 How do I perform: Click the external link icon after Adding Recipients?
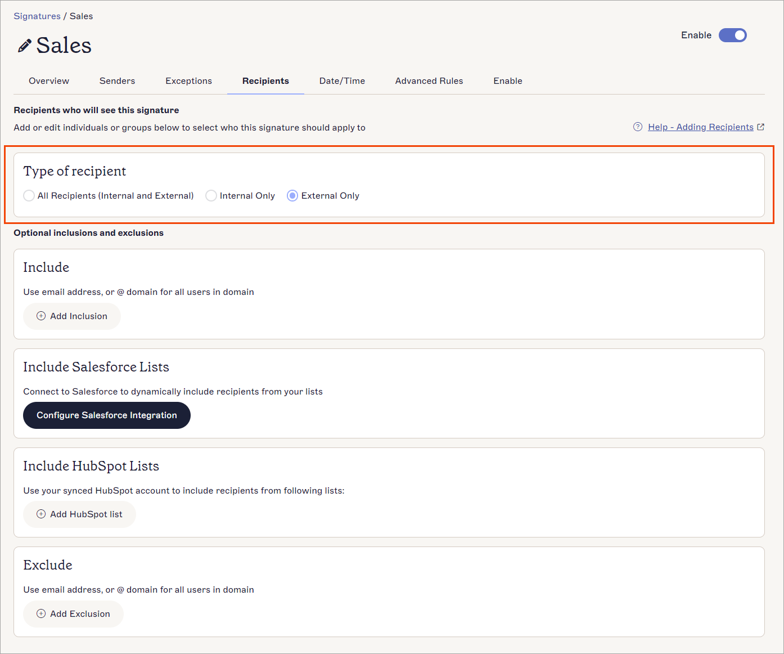[760, 127]
